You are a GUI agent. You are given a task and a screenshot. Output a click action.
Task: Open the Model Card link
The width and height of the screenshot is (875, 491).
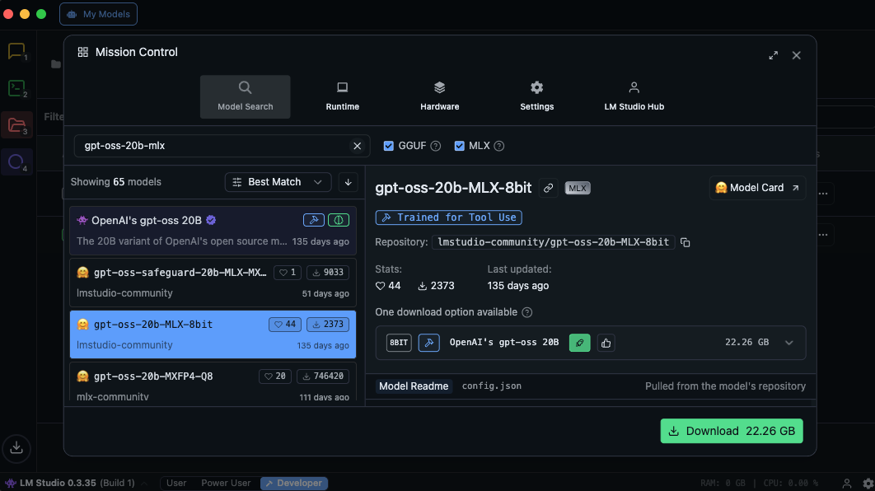click(757, 188)
